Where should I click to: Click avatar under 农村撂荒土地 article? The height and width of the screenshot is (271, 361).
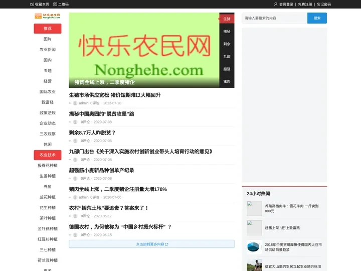pyautogui.click(x=75, y=216)
